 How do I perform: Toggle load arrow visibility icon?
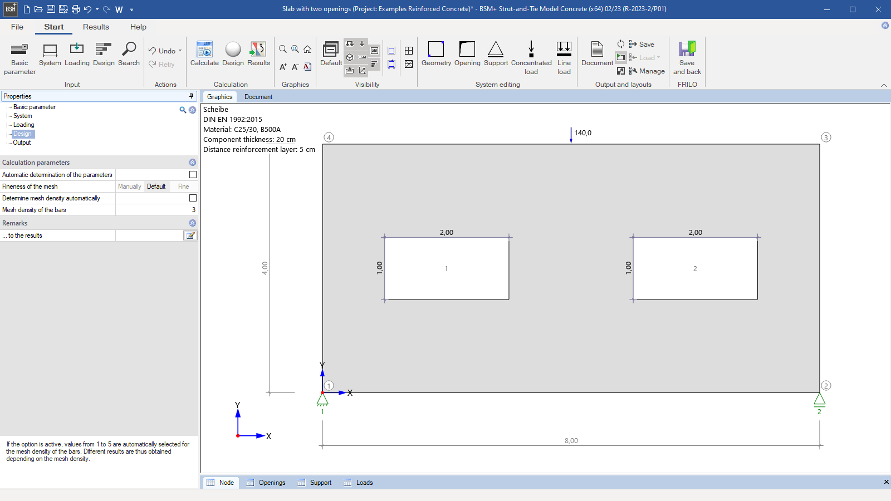362,43
